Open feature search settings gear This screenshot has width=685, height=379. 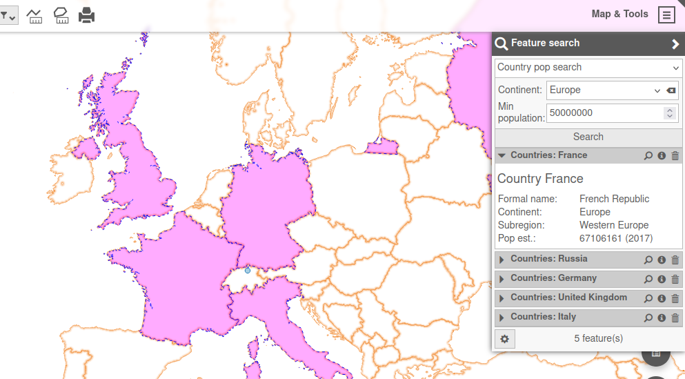tap(505, 338)
